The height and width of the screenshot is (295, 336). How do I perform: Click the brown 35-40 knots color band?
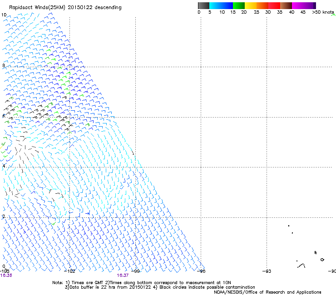(x=286, y=5)
